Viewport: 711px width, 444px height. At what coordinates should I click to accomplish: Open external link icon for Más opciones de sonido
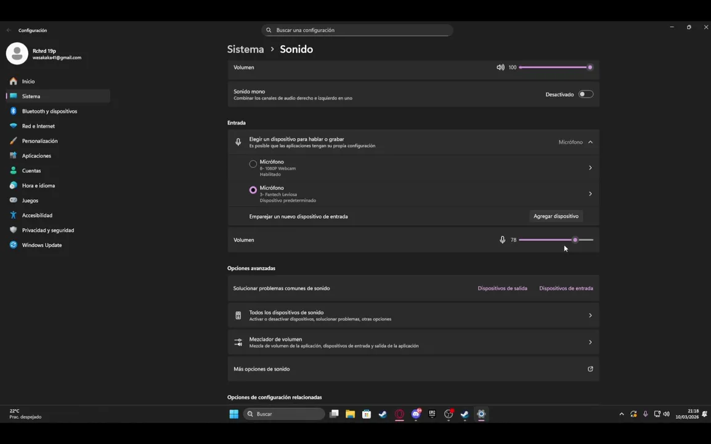[590, 369]
